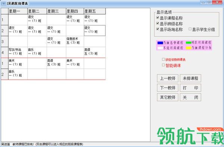Select the 星期二 column header
The height and width of the screenshot is (147, 224).
pyautogui.click(x=37, y=11)
